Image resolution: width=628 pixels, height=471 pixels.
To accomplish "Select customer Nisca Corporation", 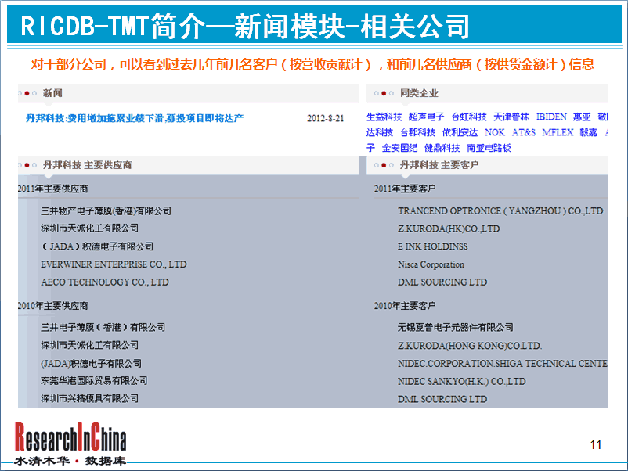I will tap(431, 264).
